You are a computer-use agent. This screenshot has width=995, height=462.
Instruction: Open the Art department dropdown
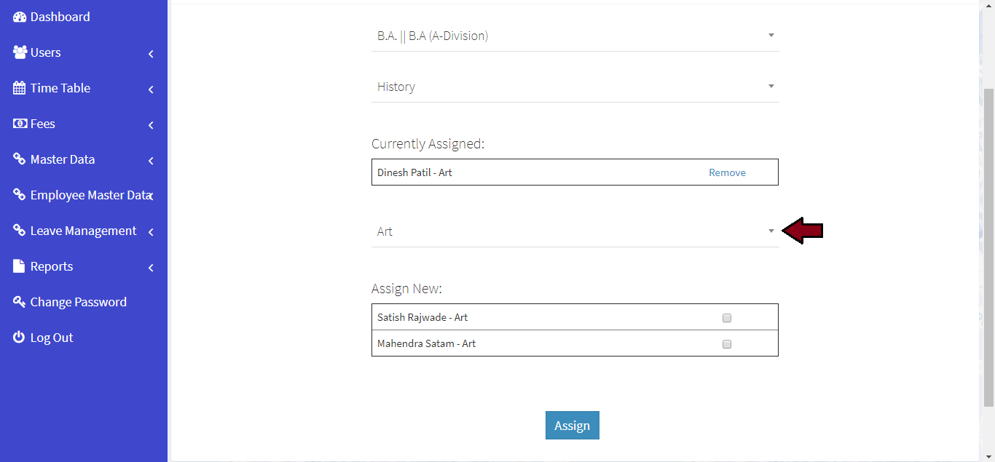574,231
